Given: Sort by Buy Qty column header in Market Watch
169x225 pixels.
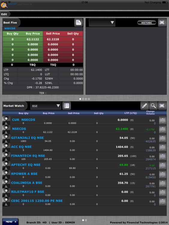Looking at the screenshot, I should (23, 113).
